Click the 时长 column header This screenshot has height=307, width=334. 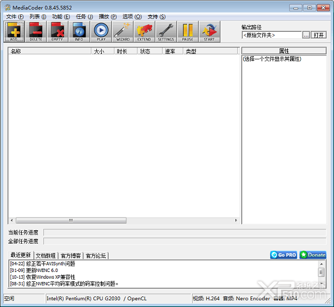(126, 51)
